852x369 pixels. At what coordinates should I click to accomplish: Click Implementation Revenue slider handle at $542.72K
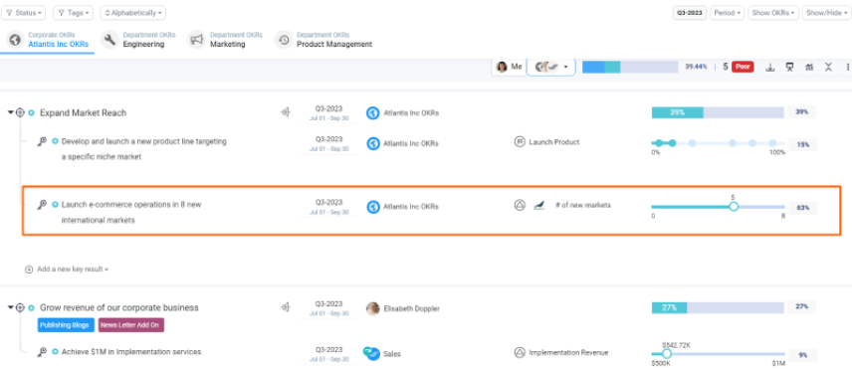coord(667,353)
